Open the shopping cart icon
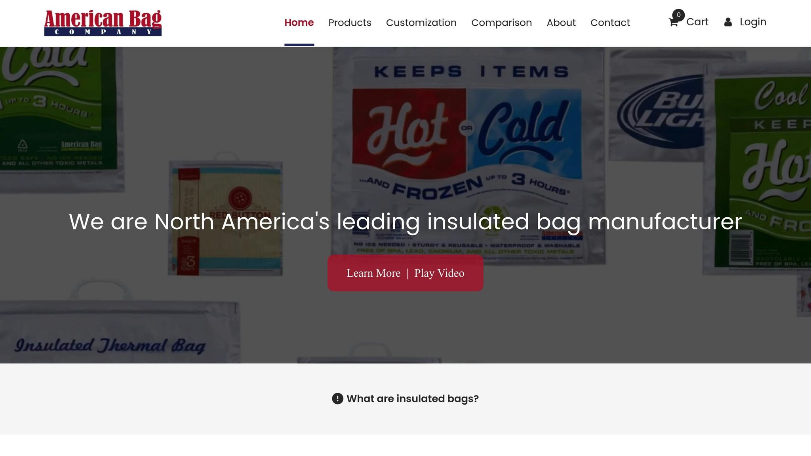The width and height of the screenshot is (811, 456). [x=673, y=23]
